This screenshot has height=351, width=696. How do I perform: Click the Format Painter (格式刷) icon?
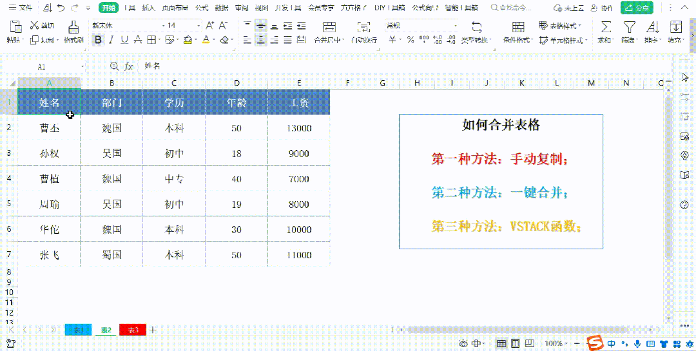(73, 26)
